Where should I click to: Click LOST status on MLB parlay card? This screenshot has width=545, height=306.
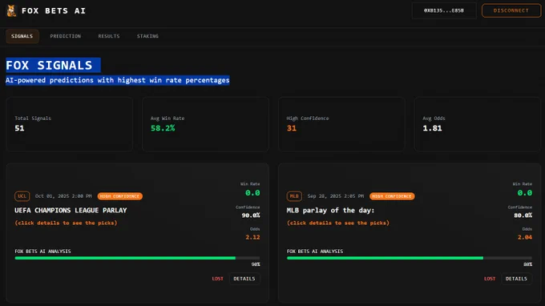coord(490,279)
